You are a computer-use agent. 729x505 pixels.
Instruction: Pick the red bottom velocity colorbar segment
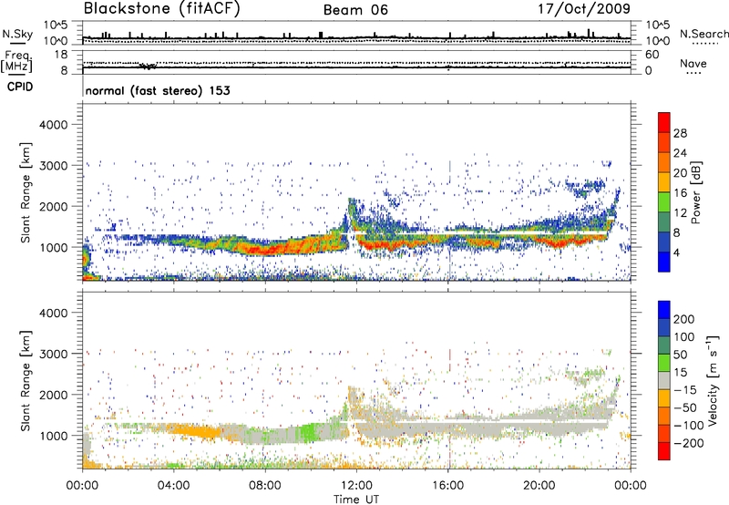664,451
